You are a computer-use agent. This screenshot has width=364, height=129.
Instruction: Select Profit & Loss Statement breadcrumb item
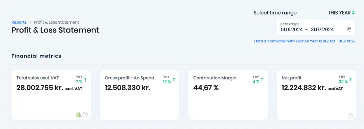[57, 22]
